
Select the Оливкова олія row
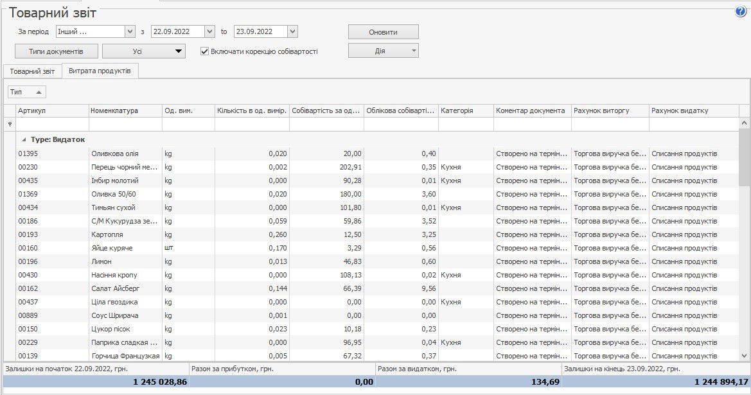pyautogui.click(x=116, y=154)
